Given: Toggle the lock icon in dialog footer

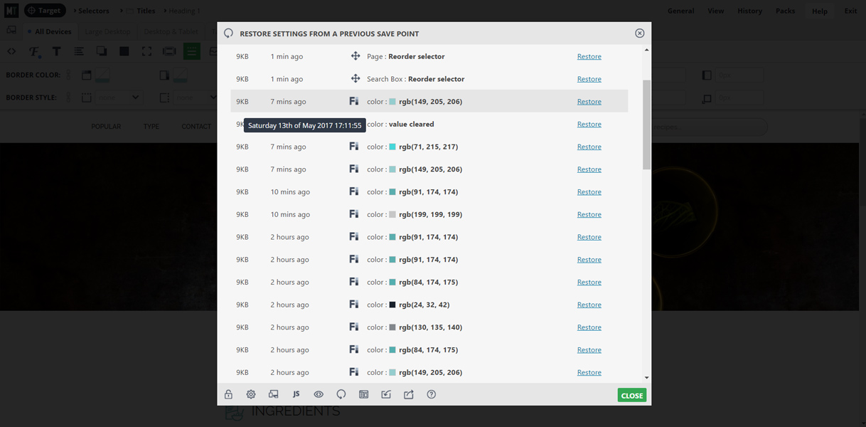Looking at the screenshot, I should pos(228,394).
